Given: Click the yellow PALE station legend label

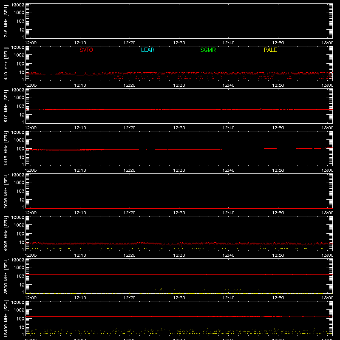Looking at the screenshot, I should [270, 50].
